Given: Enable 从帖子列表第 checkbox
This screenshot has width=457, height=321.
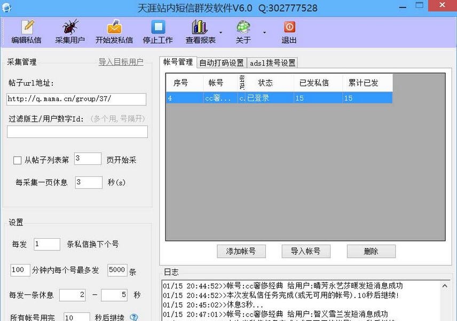Looking at the screenshot, I should pyautogui.click(x=17, y=160).
